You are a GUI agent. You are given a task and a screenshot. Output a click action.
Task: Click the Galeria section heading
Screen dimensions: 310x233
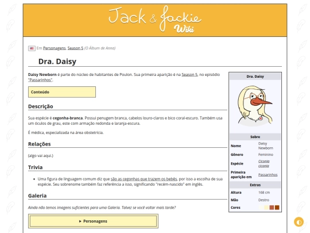pos(37,196)
